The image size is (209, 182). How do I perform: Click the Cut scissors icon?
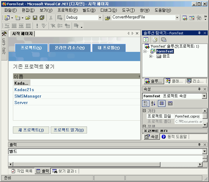click(x=51, y=17)
